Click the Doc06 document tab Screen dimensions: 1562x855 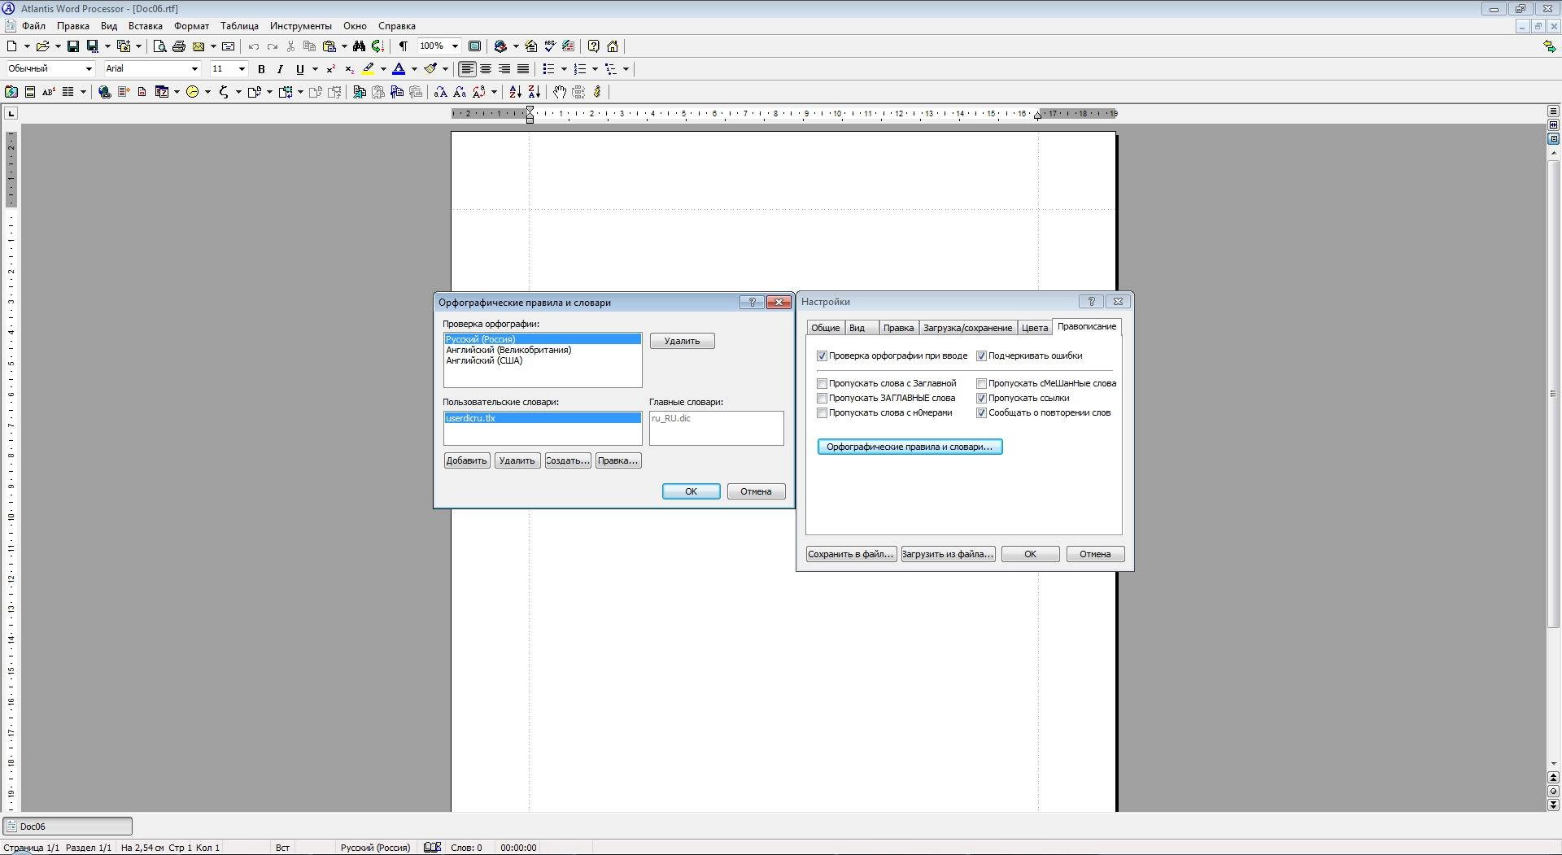point(68,827)
